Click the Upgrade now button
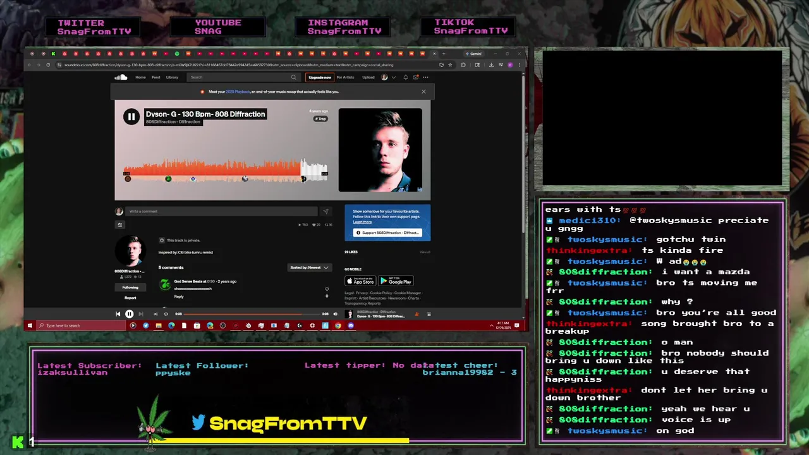 point(320,77)
